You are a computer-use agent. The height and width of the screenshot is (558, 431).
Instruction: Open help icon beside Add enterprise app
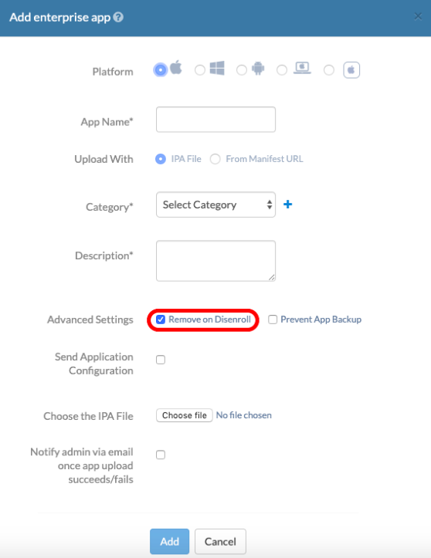point(118,17)
